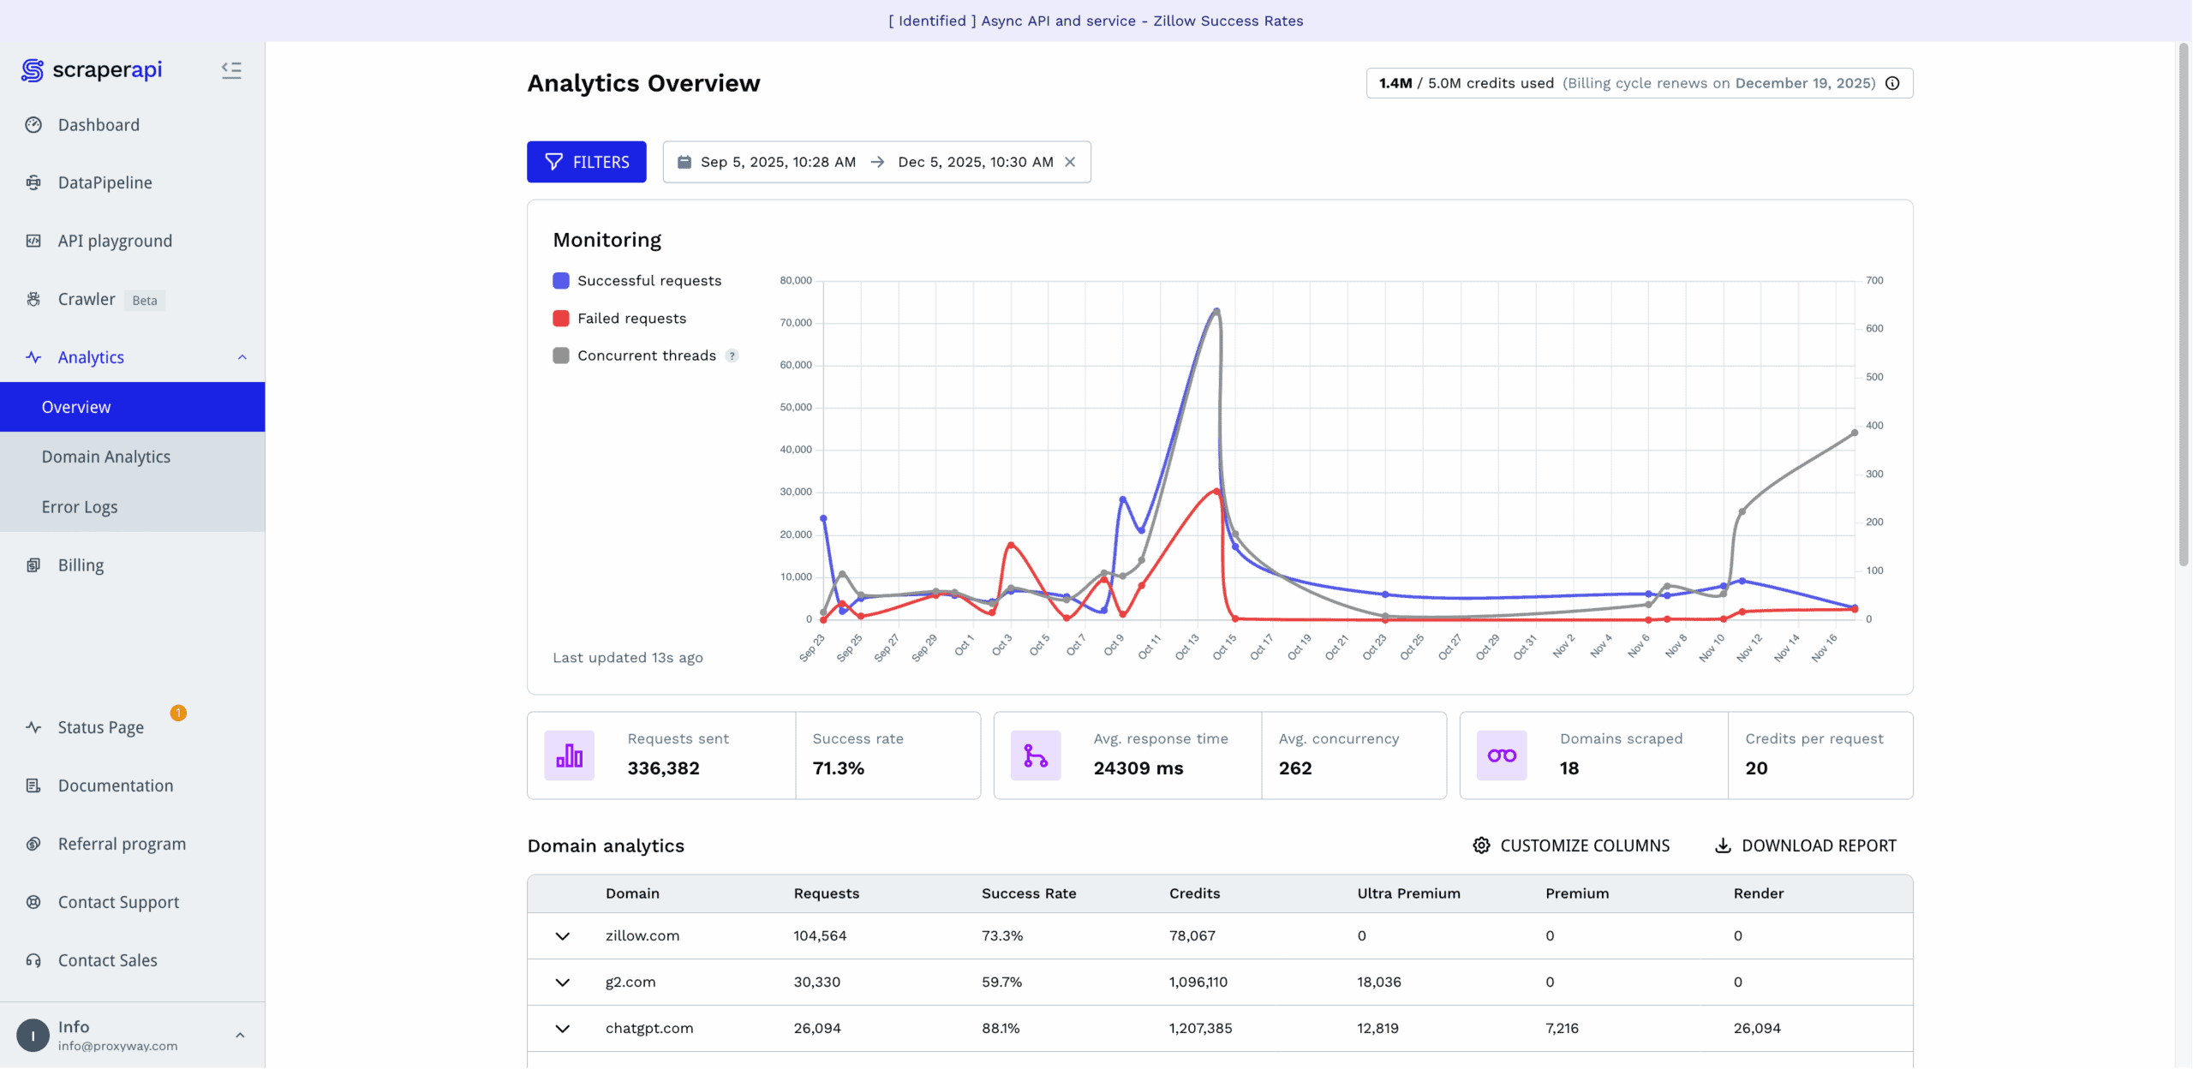
Task: Expand the g2.com domain row
Action: coord(562,982)
